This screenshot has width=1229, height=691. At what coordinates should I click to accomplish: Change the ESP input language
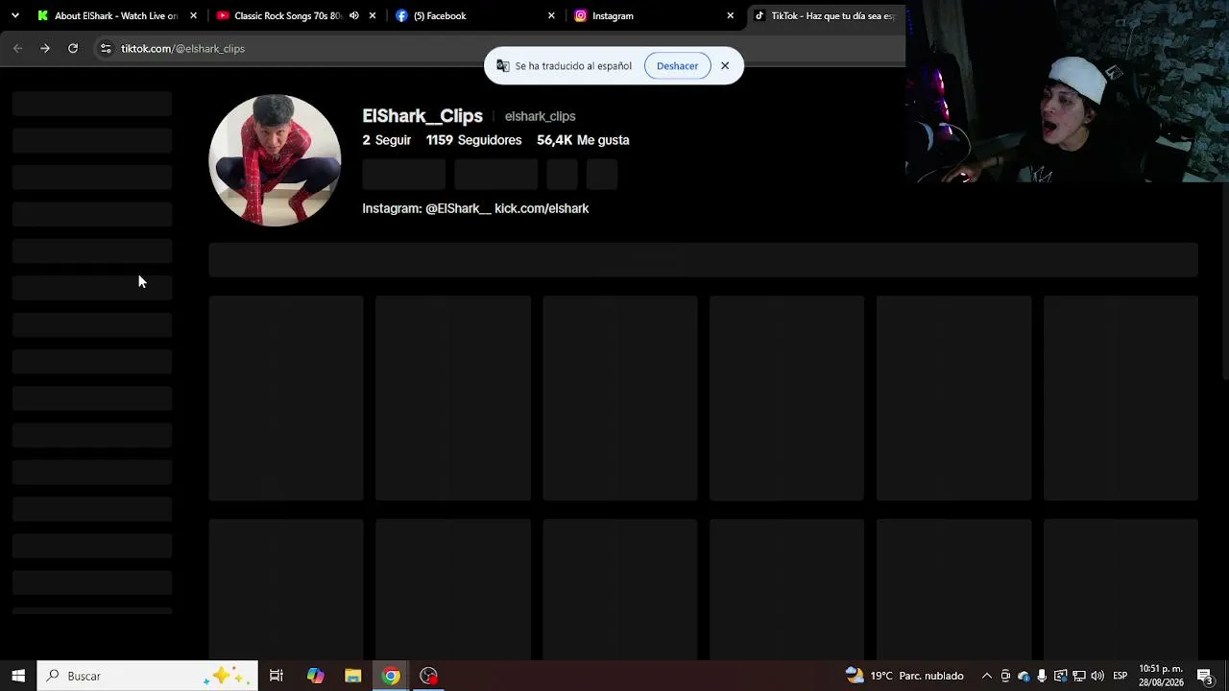pyautogui.click(x=1121, y=676)
